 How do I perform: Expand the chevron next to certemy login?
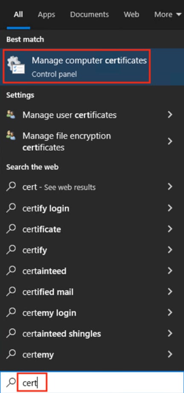point(170,312)
